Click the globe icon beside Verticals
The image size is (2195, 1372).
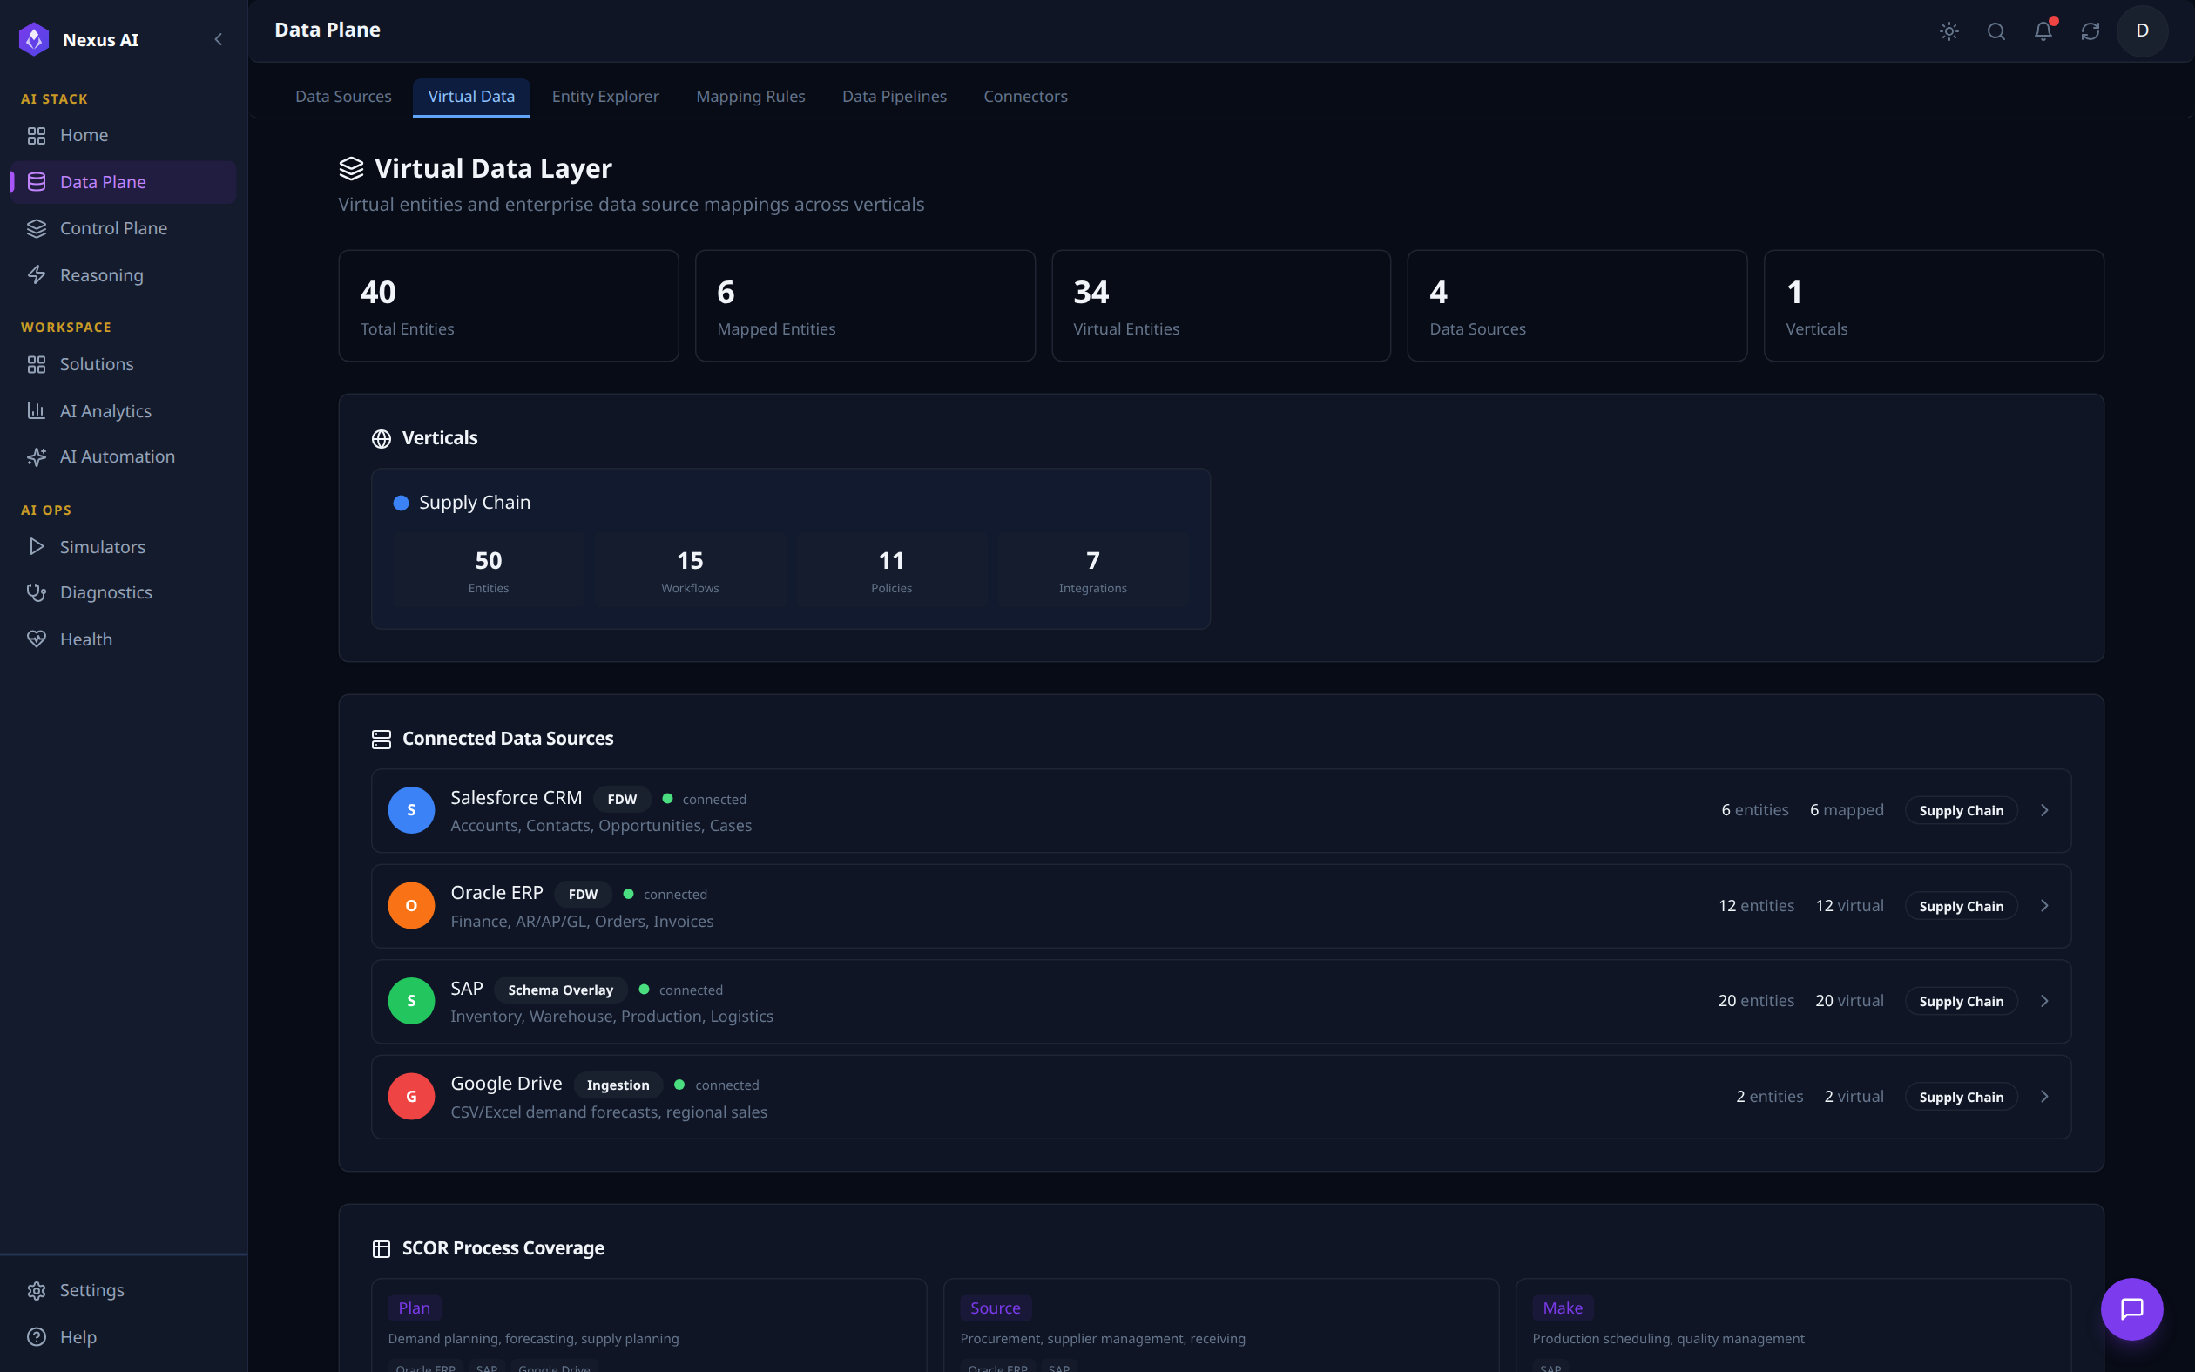[x=381, y=438]
